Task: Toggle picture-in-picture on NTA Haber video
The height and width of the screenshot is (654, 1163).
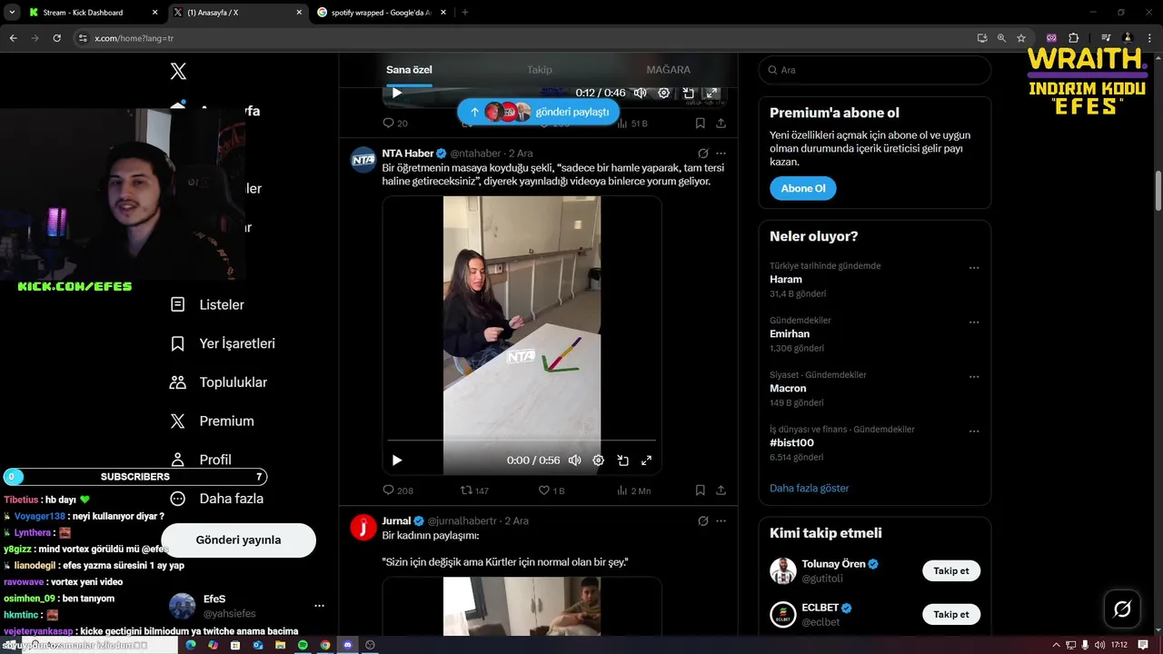Action: pos(622,461)
